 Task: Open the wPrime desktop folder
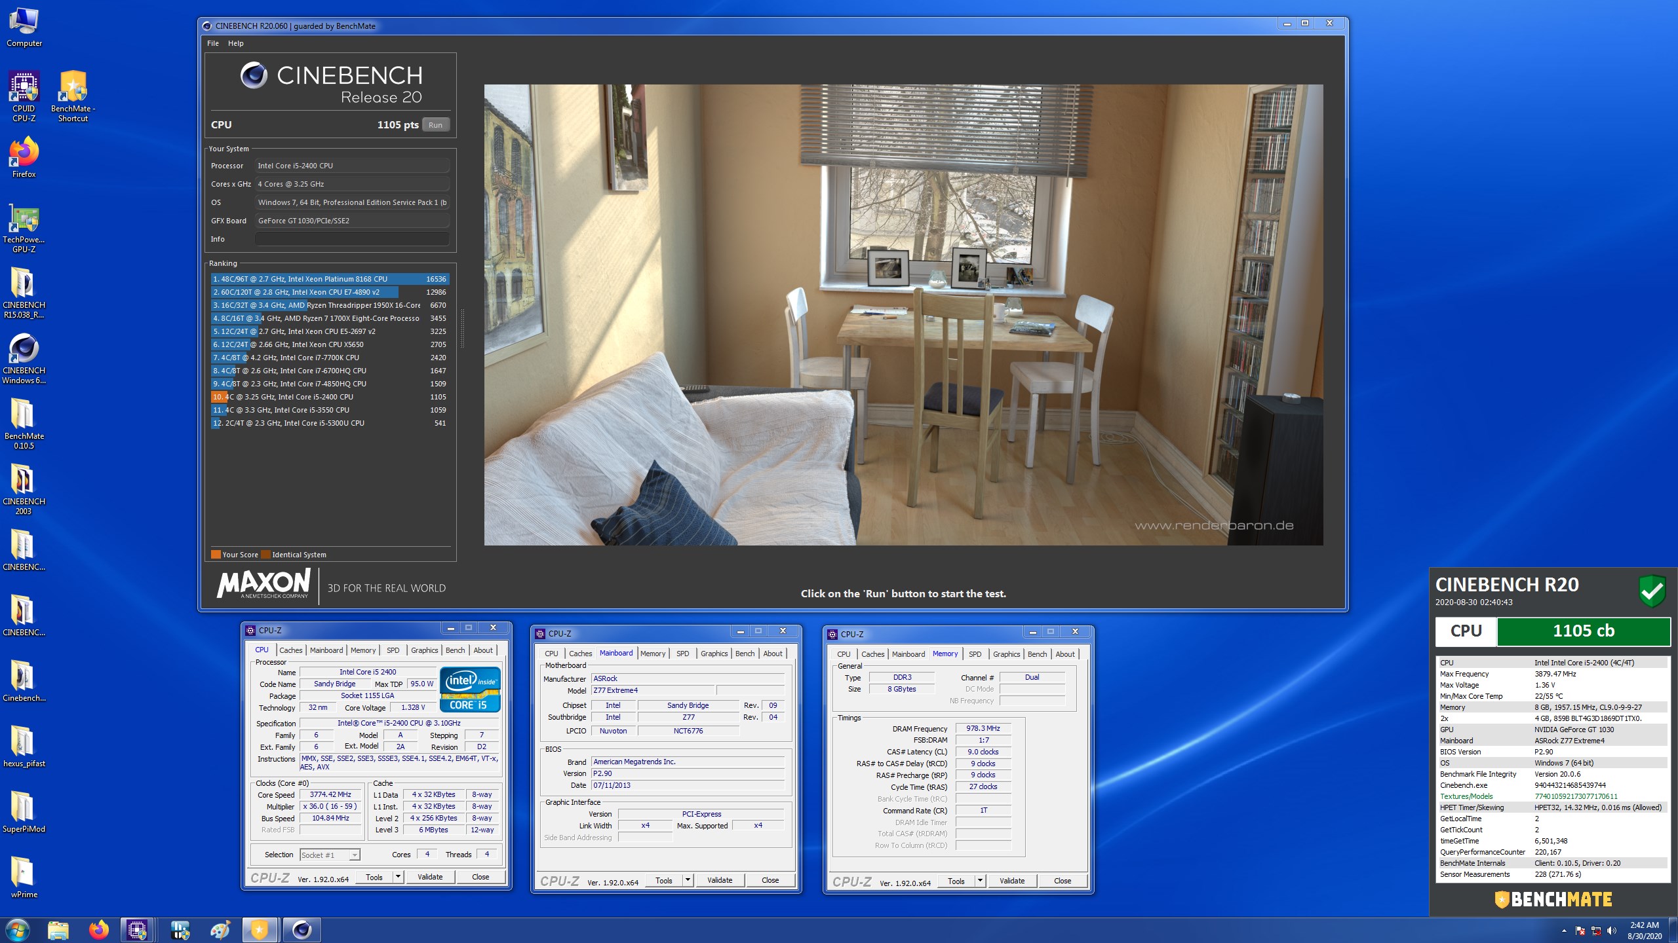coord(24,878)
